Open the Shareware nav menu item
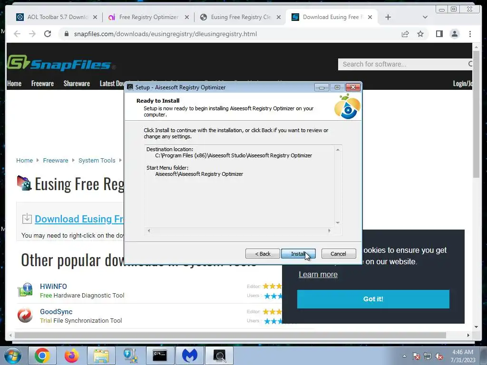The image size is (487, 365). (x=77, y=84)
